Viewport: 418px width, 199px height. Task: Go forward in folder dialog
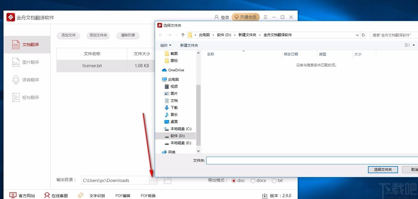point(169,35)
